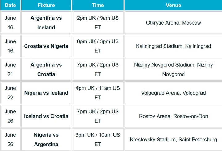Click the Otkrytie Arena, Moscow venue
Viewport: 222px width, 151px height.
[173, 23]
